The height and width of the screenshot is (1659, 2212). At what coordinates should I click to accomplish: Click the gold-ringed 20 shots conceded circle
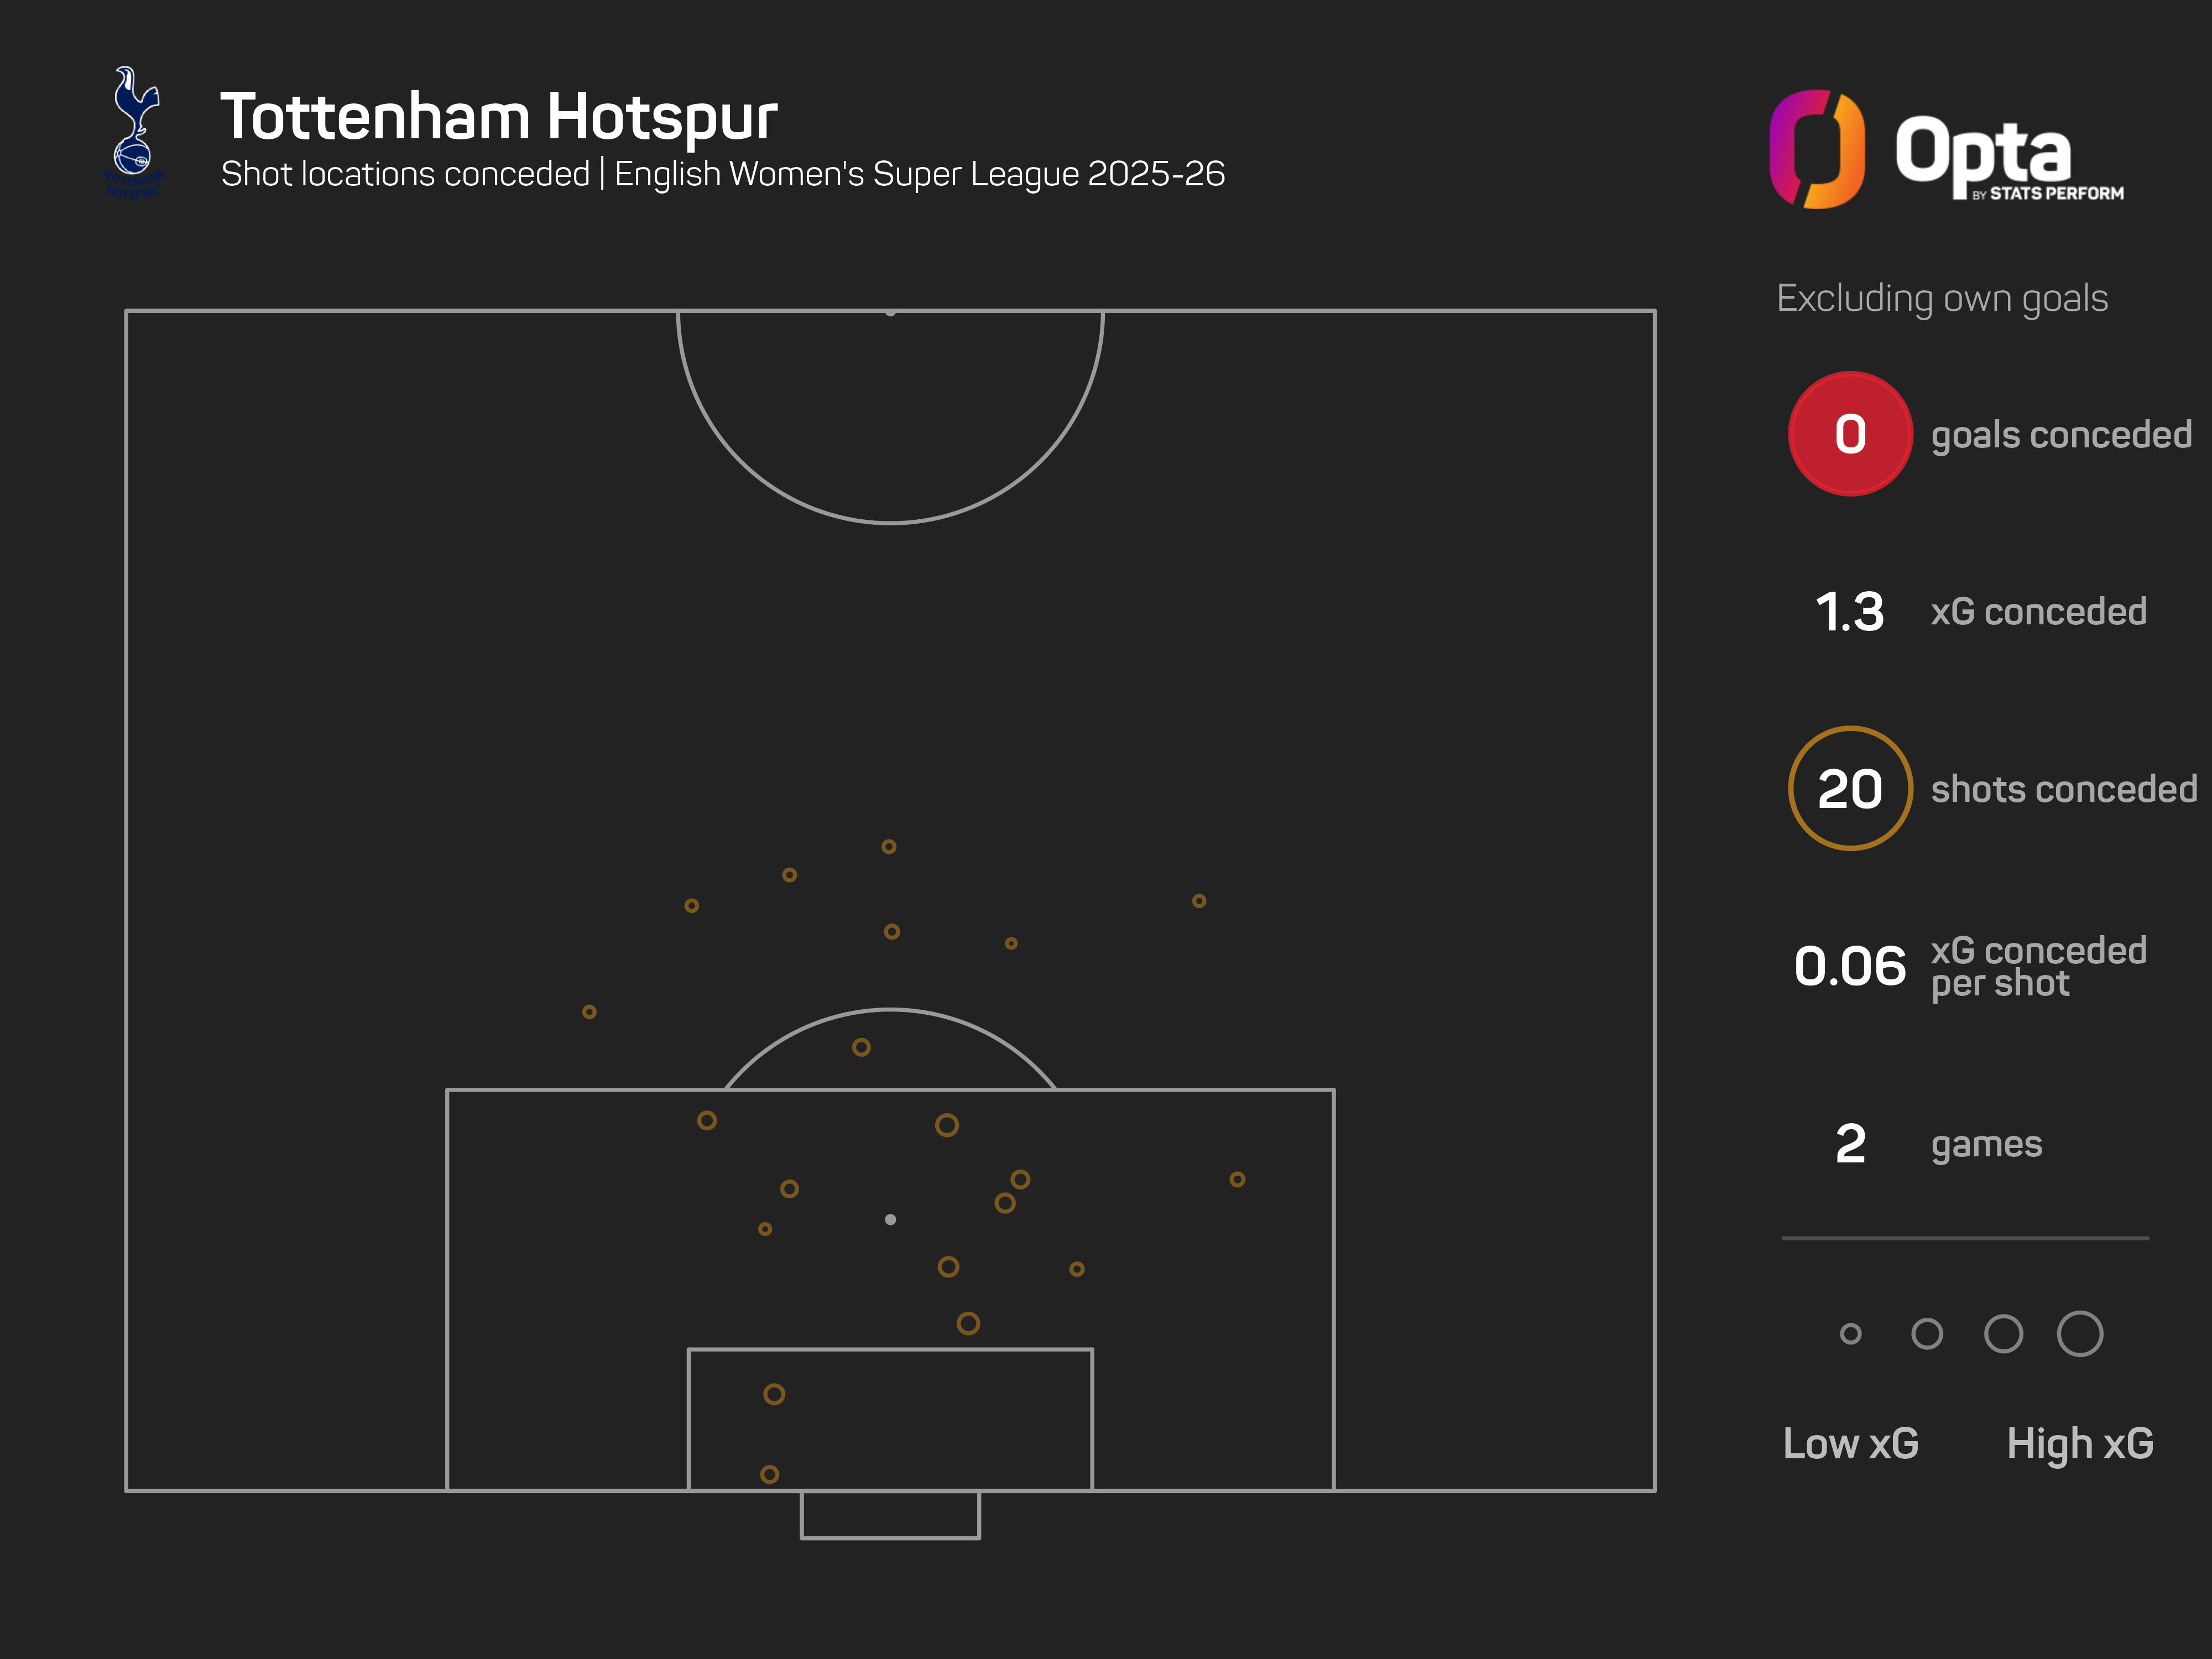[1849, 789]
